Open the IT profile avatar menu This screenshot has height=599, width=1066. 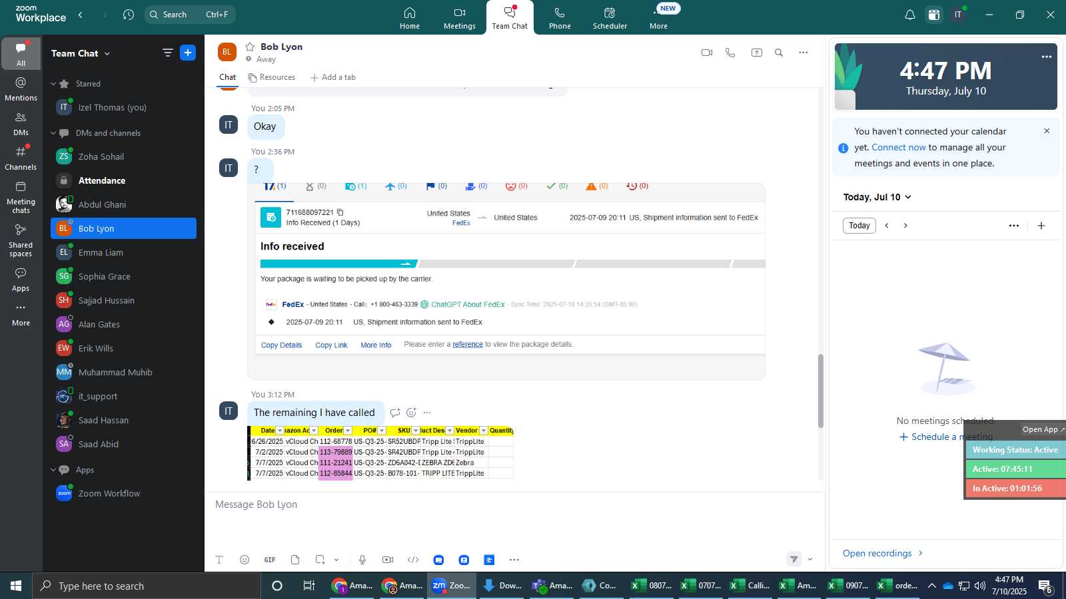click(958, 15)
